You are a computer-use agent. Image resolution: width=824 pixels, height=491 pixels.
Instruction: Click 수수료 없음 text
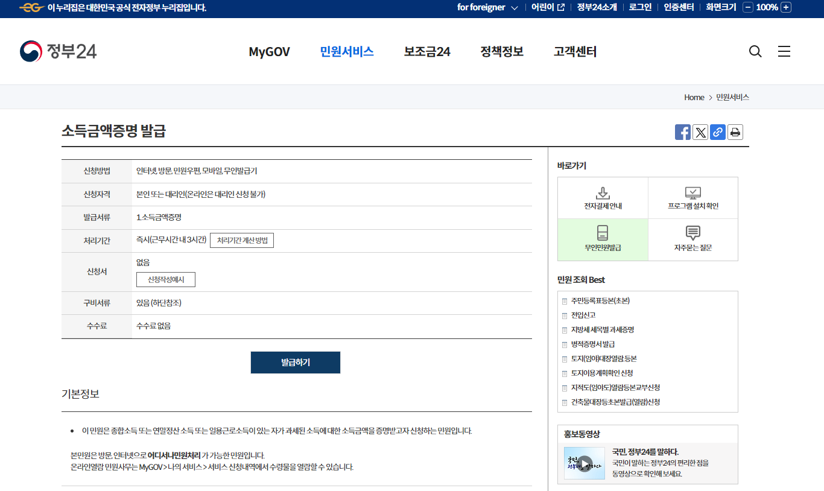(x=154, y=326)
